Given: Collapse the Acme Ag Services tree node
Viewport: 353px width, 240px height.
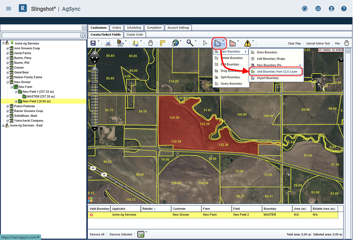Looking at the screenshot, I should click(3, 43).
